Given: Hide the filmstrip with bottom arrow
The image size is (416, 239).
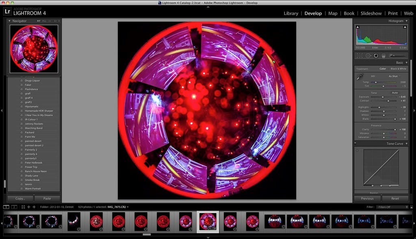Looking at the screenshot, I should point(208,237).
